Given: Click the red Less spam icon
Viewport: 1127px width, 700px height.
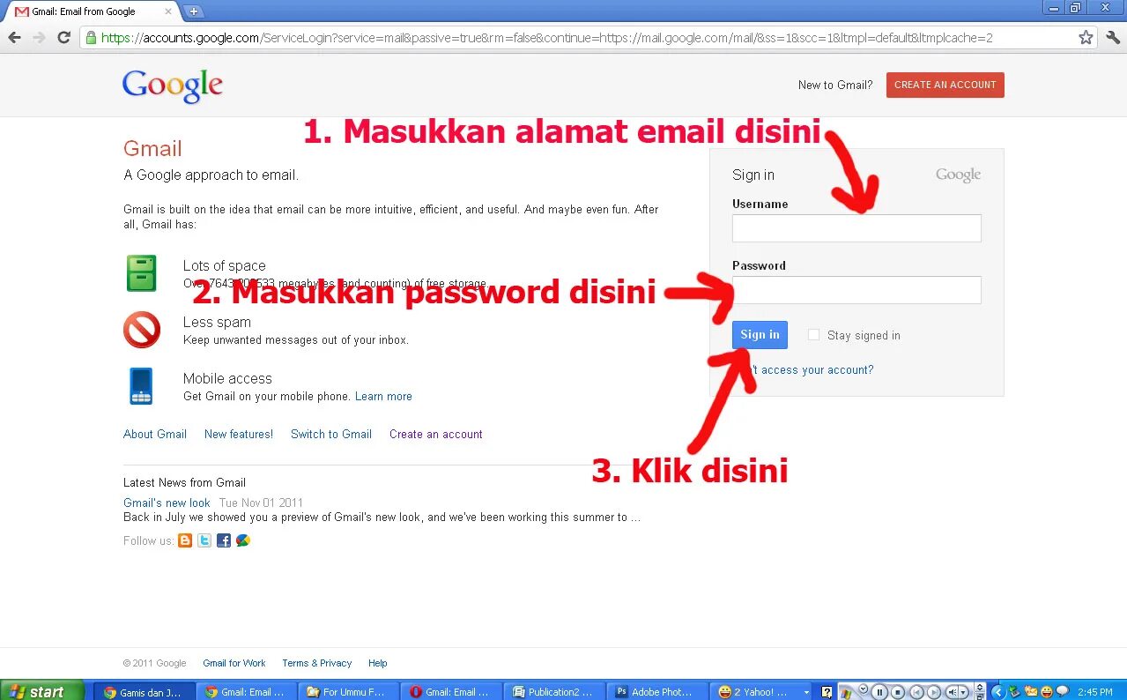Looking at the screenshot, I should 142,330.
